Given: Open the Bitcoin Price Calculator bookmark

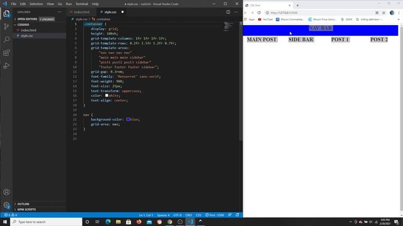Looking at the screenshot, I should (x=322, y=19).
